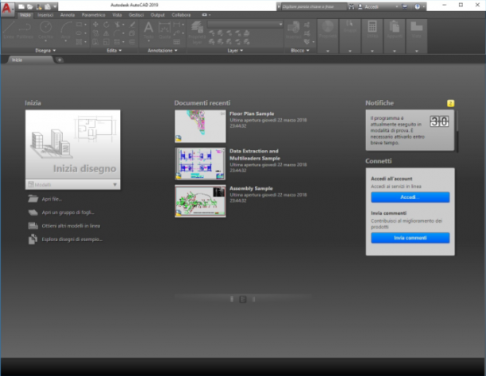Click the blue Accedi button

click(410, 198)
